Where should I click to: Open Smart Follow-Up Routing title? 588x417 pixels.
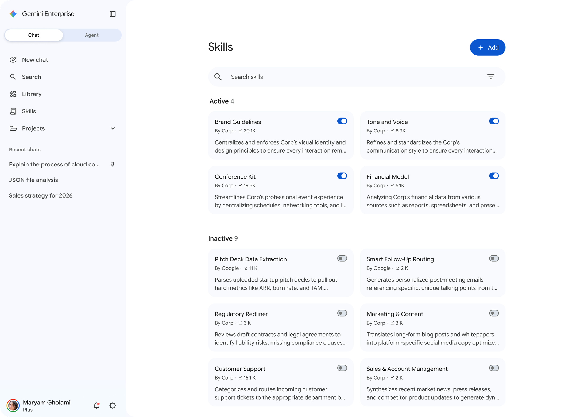tap(400, 259)
